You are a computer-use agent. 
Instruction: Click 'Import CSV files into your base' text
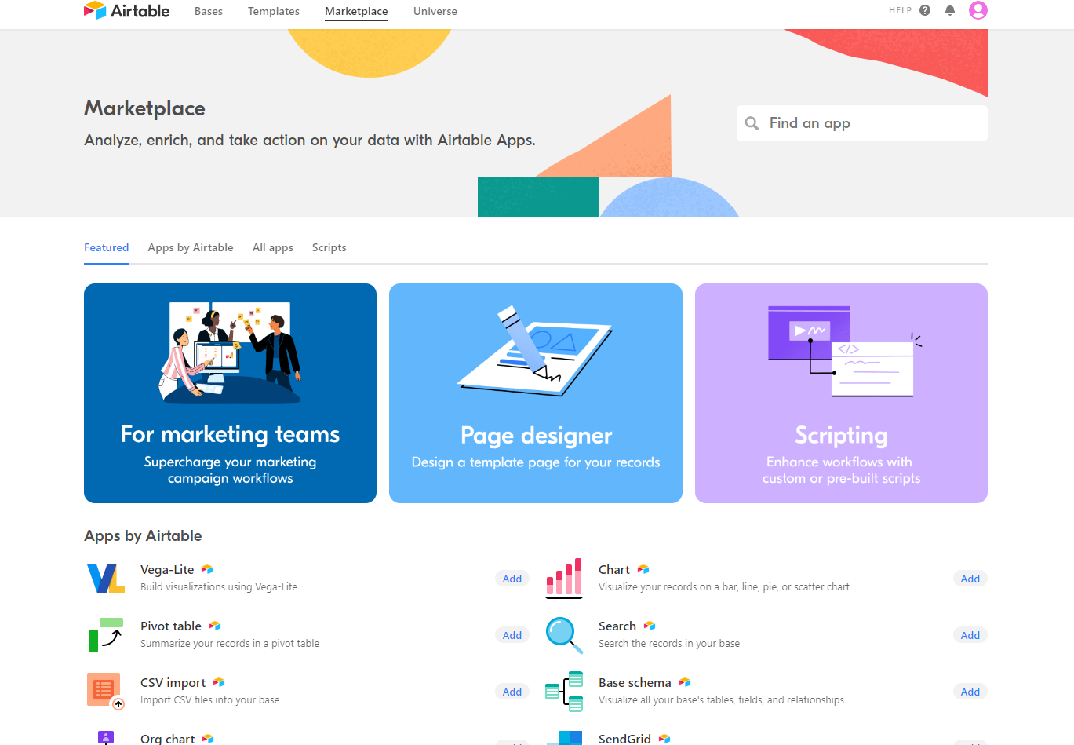tap(209, 700)
